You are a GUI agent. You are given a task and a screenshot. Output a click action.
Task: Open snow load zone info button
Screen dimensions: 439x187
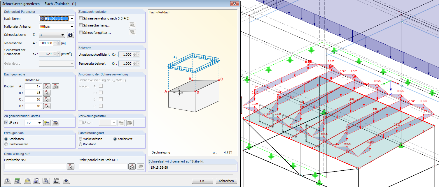[70, 35]
